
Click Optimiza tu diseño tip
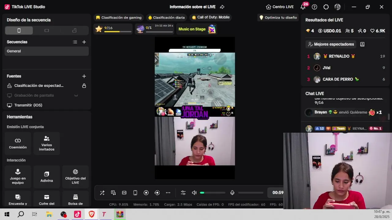(278, 17)
